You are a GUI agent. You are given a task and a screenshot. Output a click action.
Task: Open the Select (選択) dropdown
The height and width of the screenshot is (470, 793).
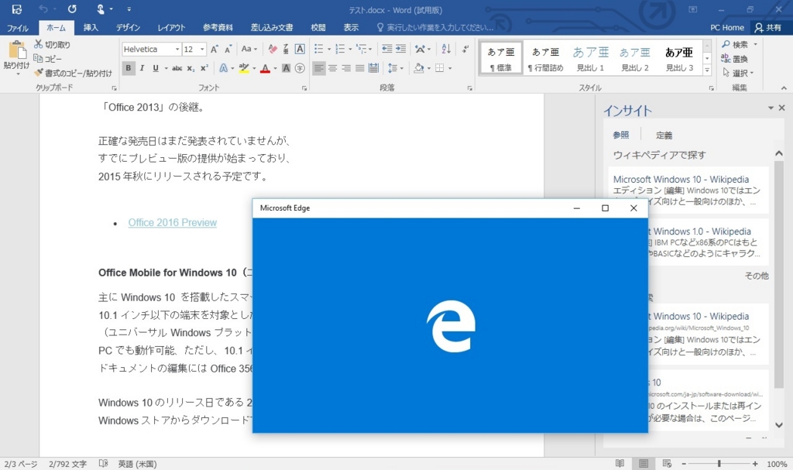(738, 73)
